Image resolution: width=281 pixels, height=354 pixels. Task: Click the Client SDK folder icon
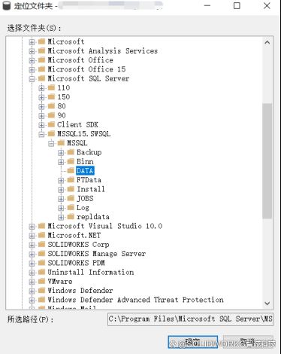click(x=51, y=124)
